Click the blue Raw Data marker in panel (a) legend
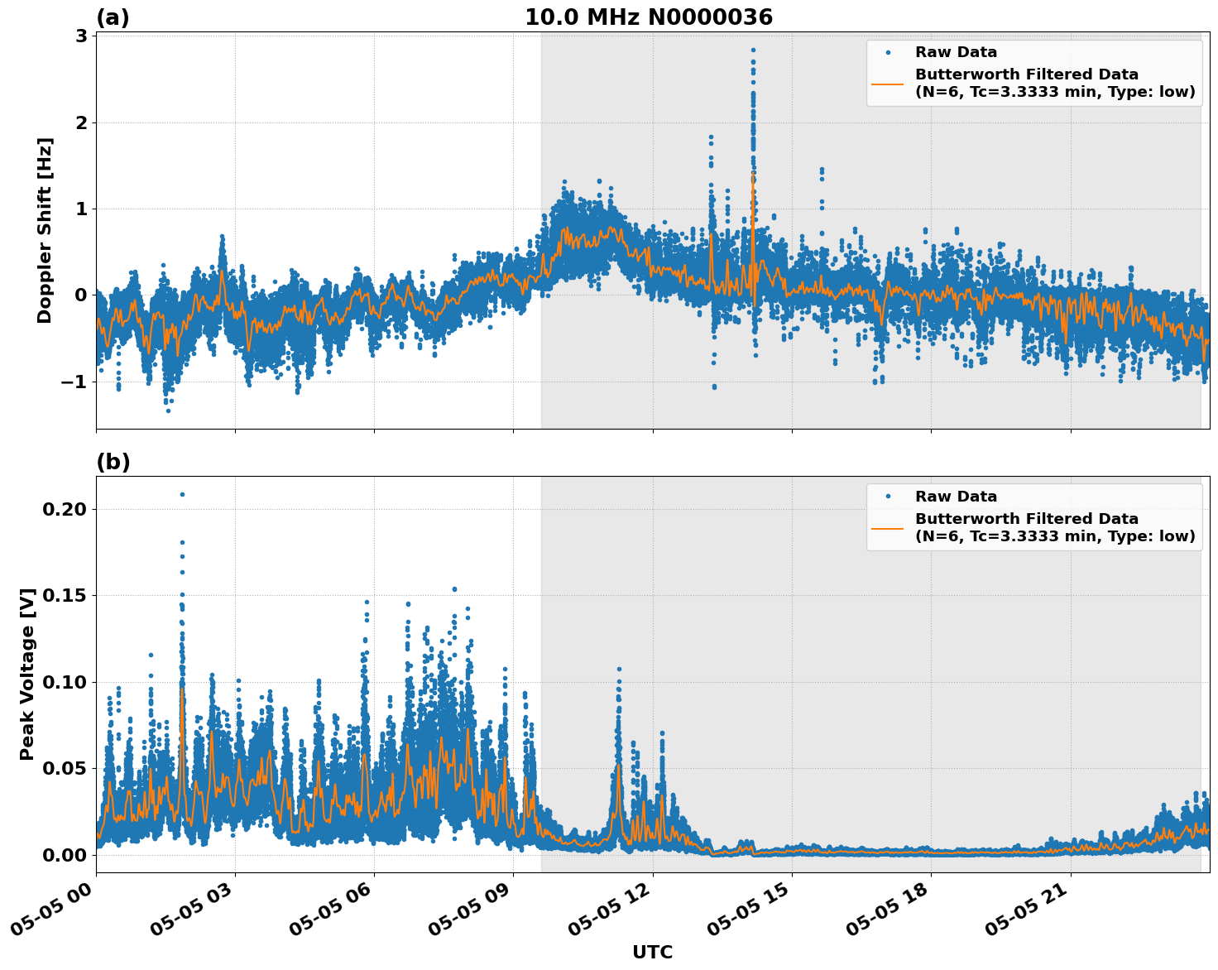The height and width of the screenshot is (970, 1218). coord(890,52)
